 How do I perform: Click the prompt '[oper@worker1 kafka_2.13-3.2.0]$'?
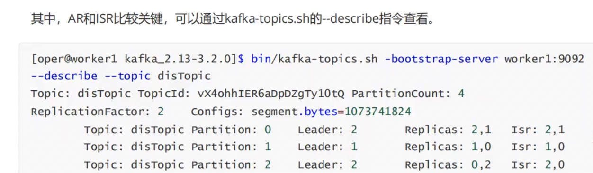[137, 59]
